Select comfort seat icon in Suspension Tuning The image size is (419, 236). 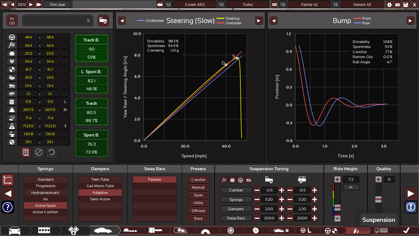pyautogui.click(x=233, y=180)
